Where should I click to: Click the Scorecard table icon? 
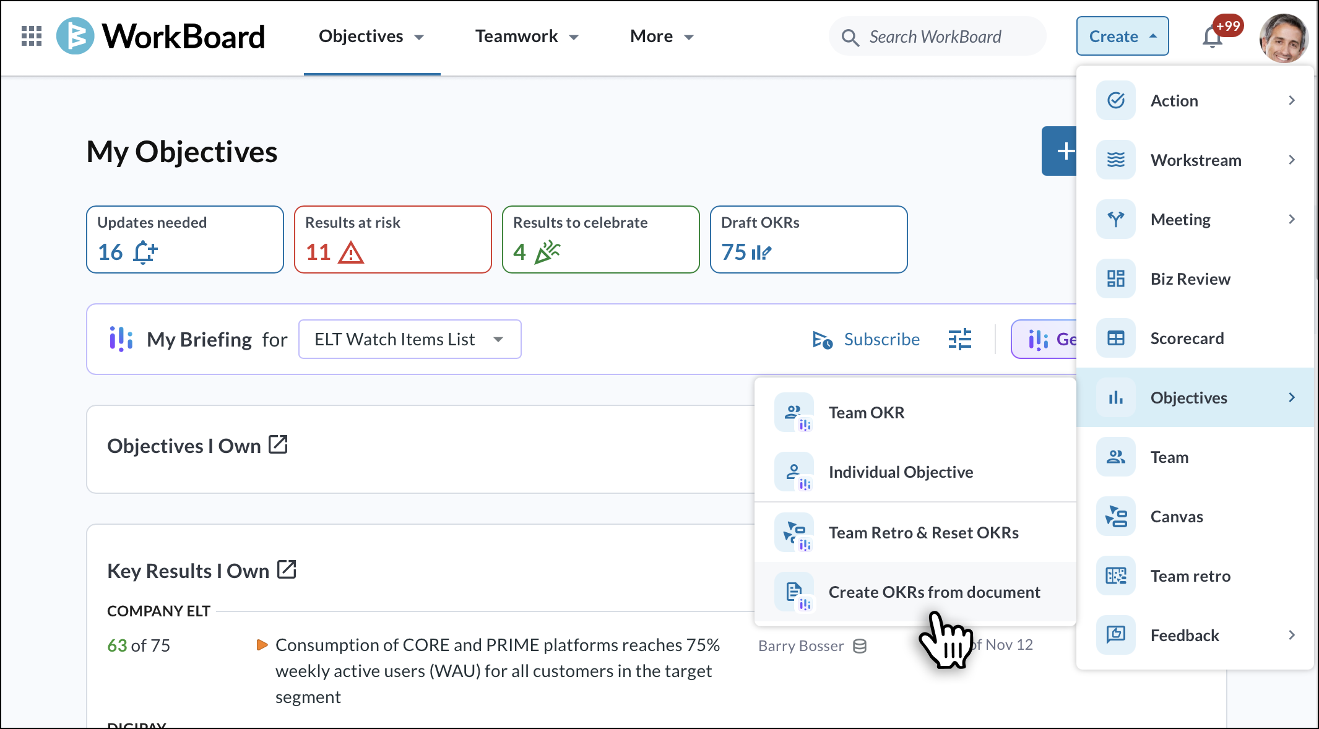[1116, 338]
